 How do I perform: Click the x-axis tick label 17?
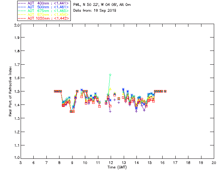tap(175, 163)
